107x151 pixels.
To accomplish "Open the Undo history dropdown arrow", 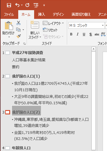I will pyautogui.click(x=22, y=5).
